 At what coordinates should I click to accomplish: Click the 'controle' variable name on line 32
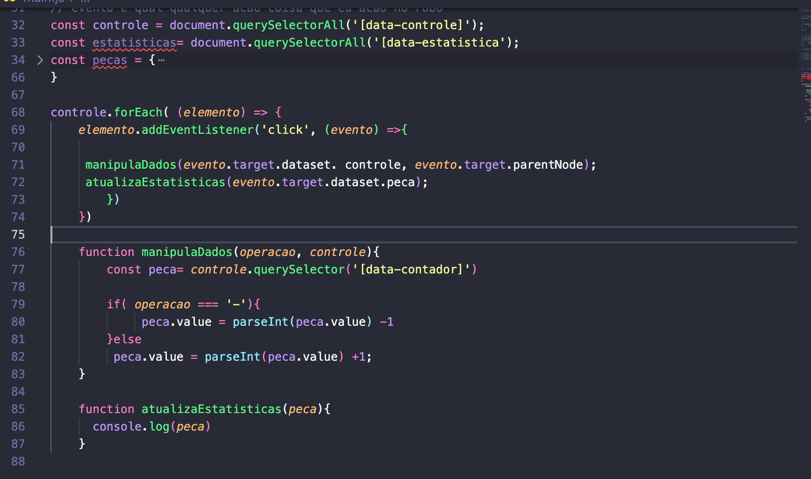click(121, 25)
